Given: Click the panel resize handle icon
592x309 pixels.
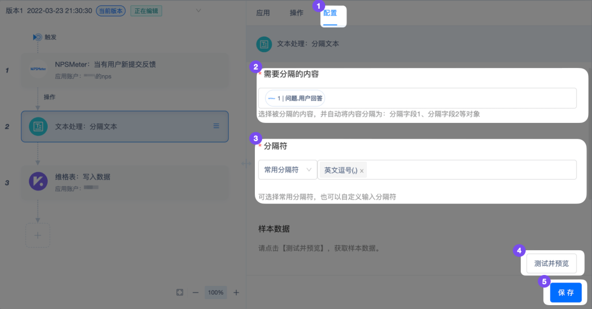Looking at the screenshot, I should [246, 164].
